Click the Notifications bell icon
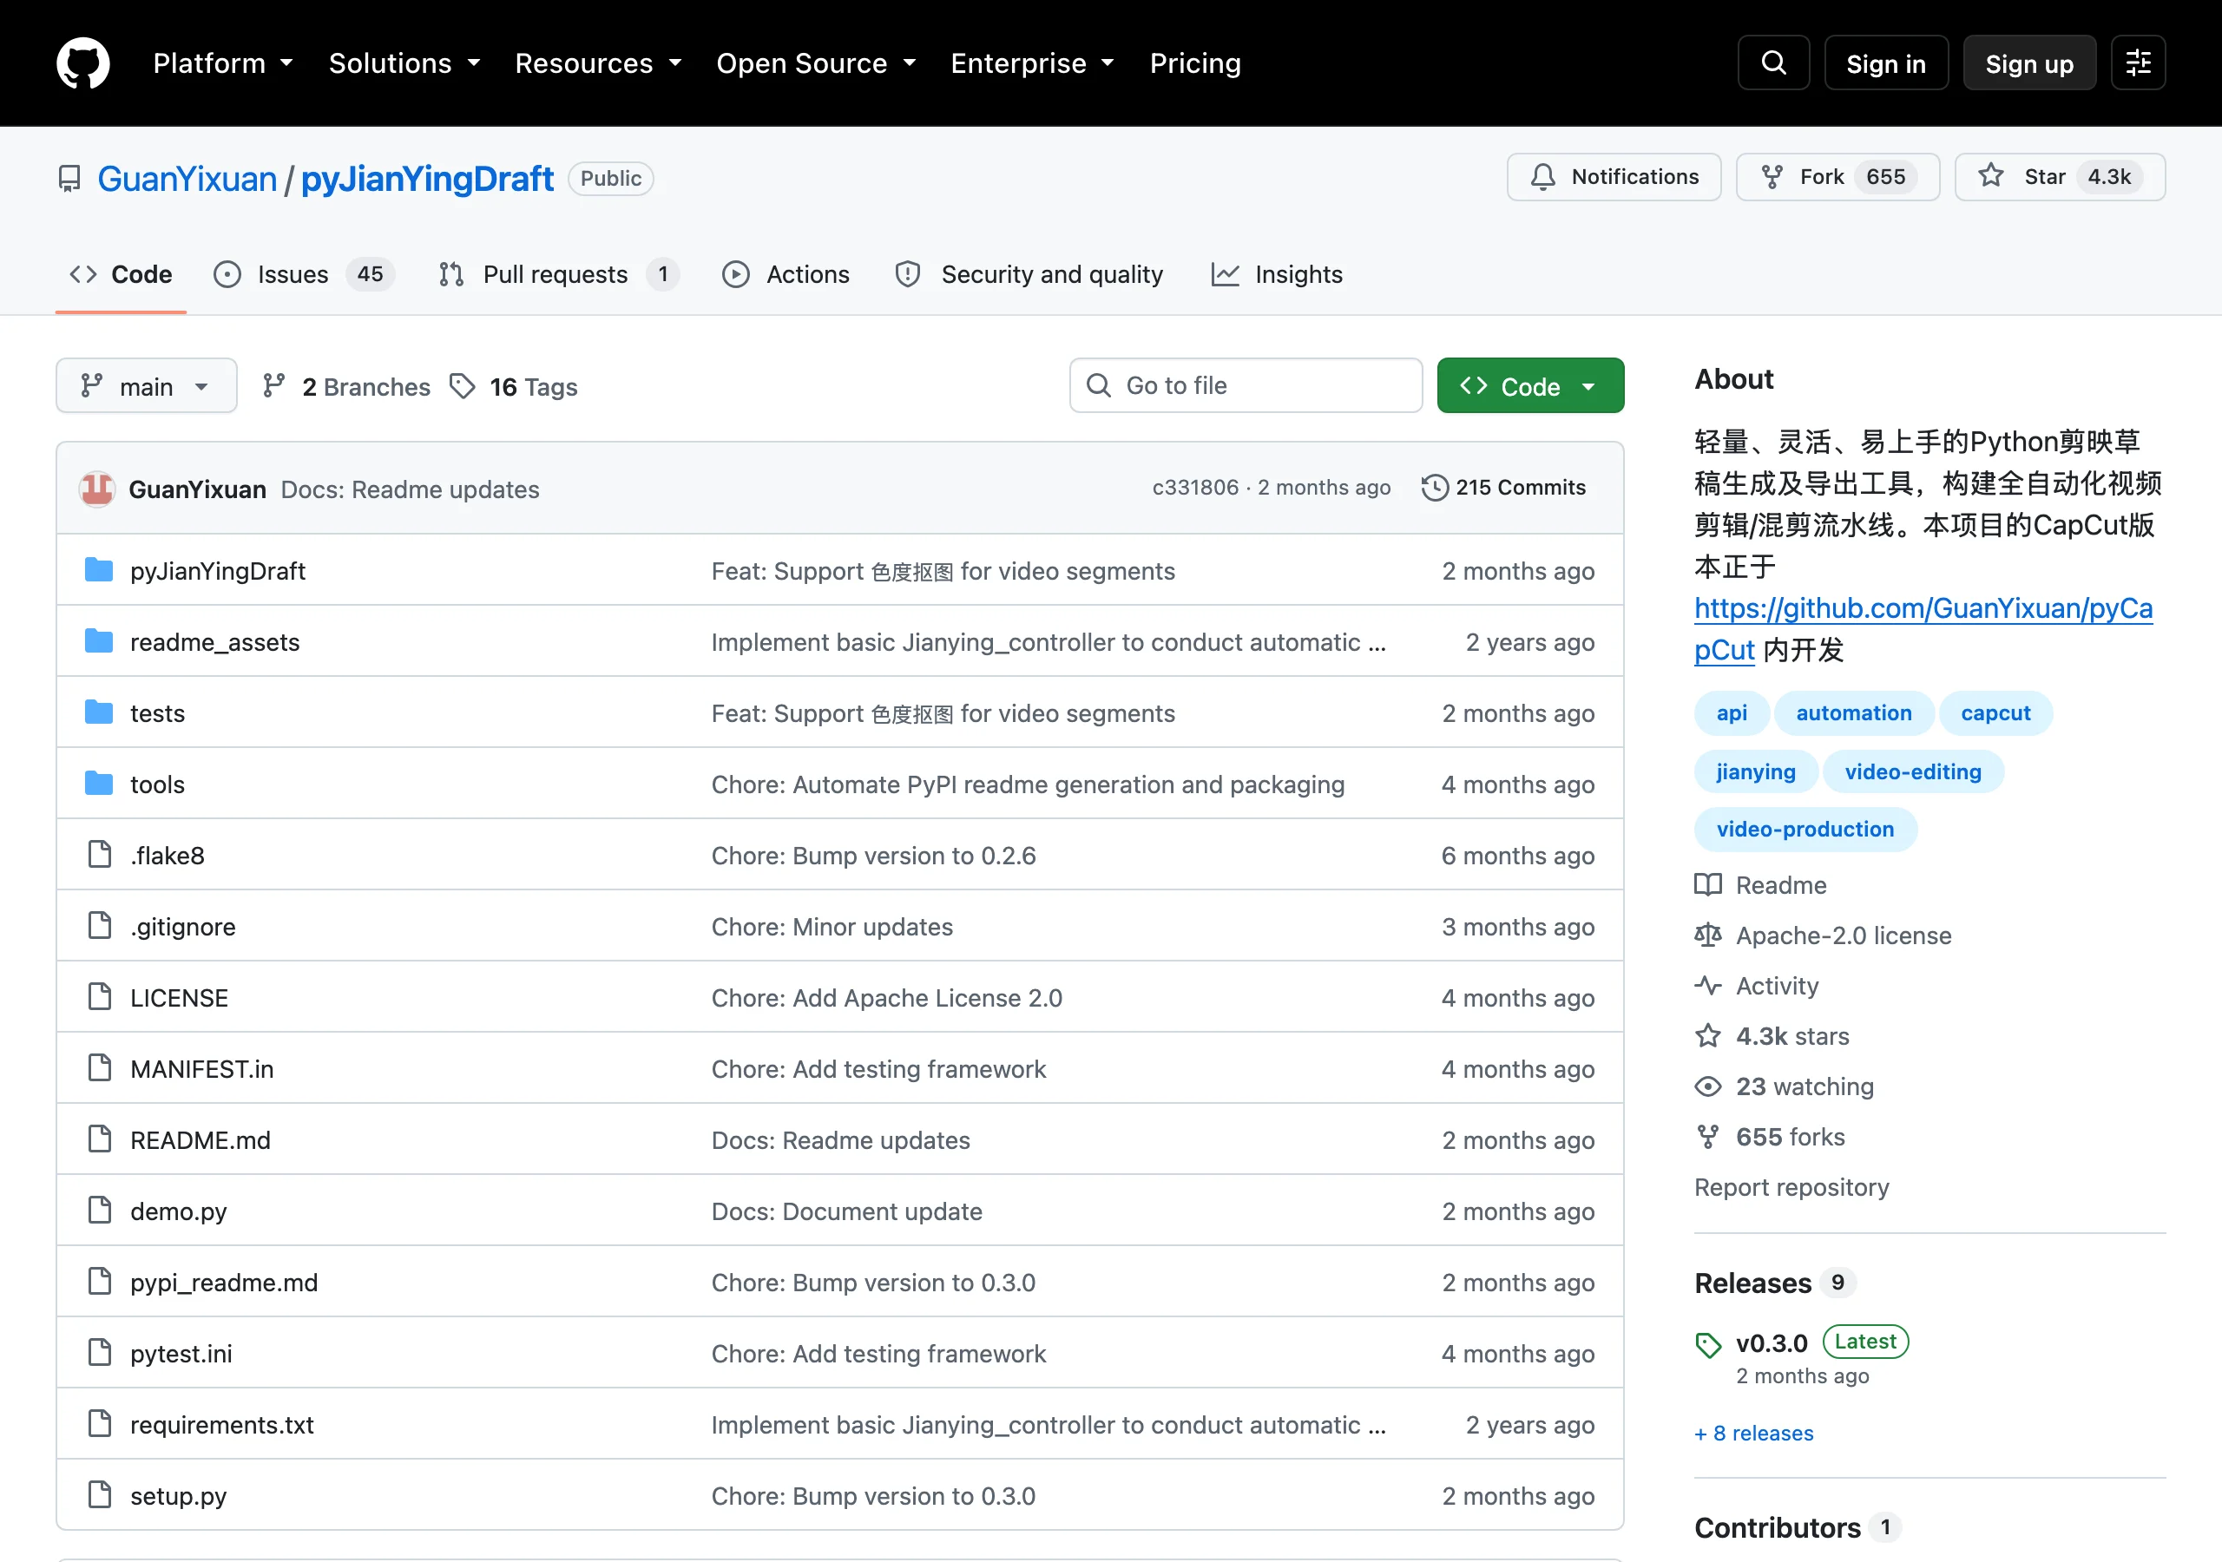 (x=1542, y=177)
